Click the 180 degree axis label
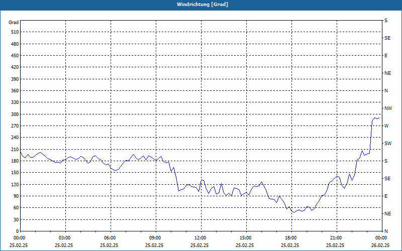The width and height of the screenshot is (402, 251). [x=15, y=161]
